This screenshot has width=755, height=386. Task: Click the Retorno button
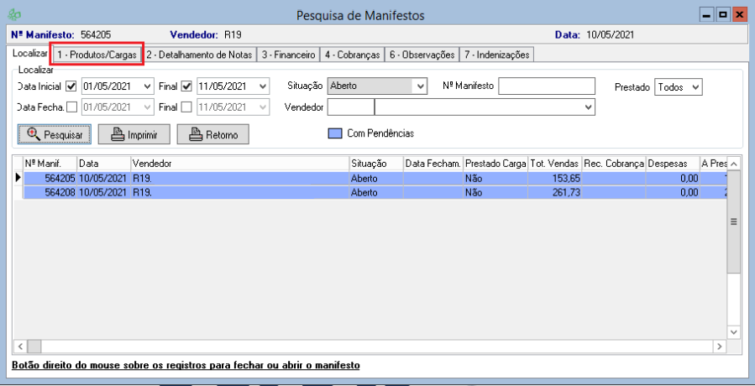(213, 134)
